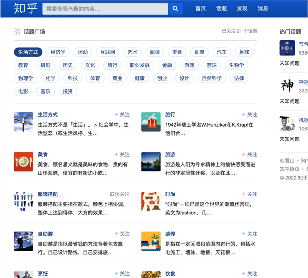This screenshot has height=278, width=308.
Task: Select the 经济学 category tag
Action: pyautogui.click(x=58, y=52)
